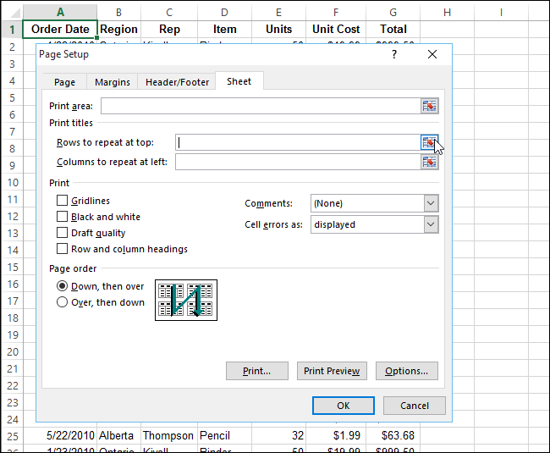This screenshot has width=550, height=453.
Task: Click collapse dialog icon for Print area
Action: [429, 106]
